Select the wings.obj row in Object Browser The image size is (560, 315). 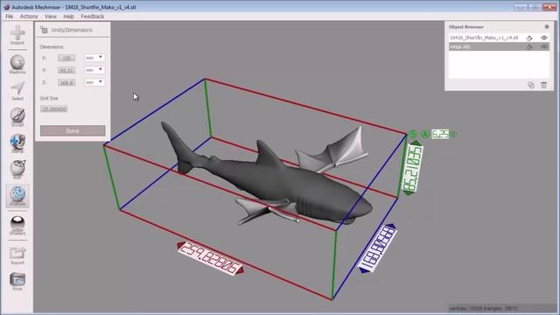499,46
